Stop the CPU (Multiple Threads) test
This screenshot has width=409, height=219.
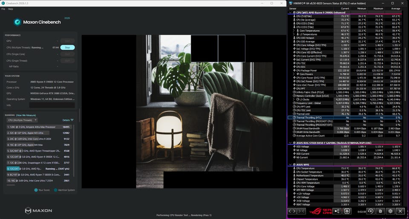68,47
